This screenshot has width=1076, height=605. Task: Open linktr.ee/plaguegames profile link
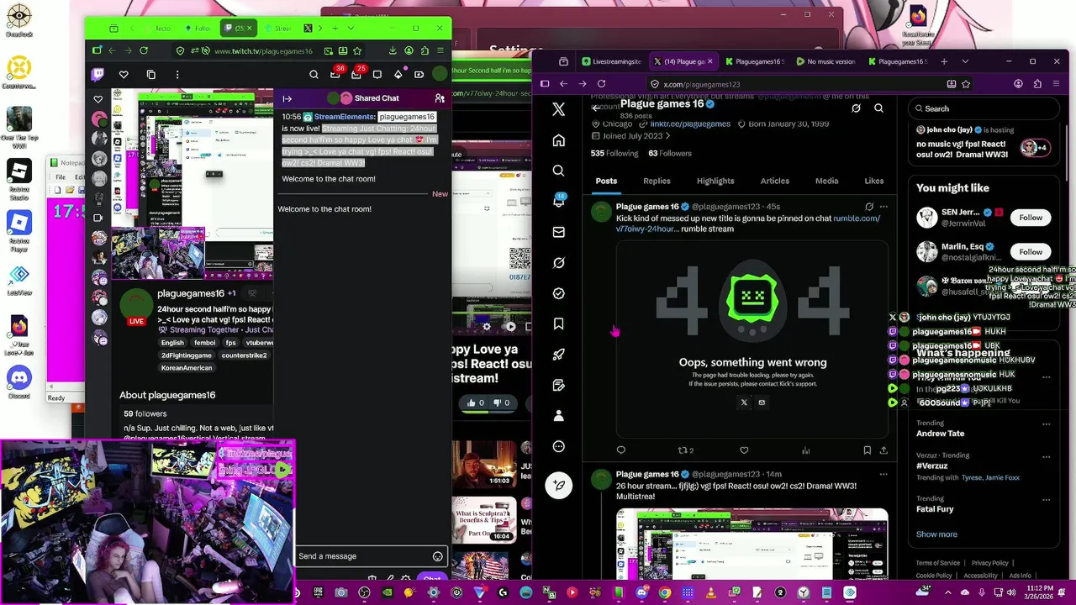689,124
